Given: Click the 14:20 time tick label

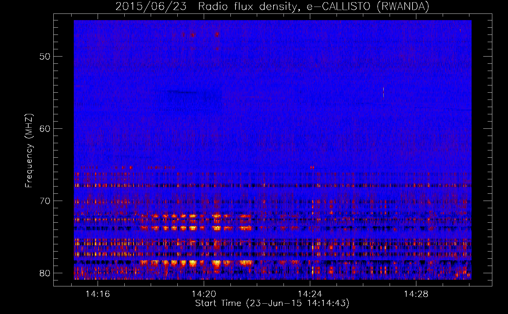Looking at the screenshot, I should tap(204, 294).
